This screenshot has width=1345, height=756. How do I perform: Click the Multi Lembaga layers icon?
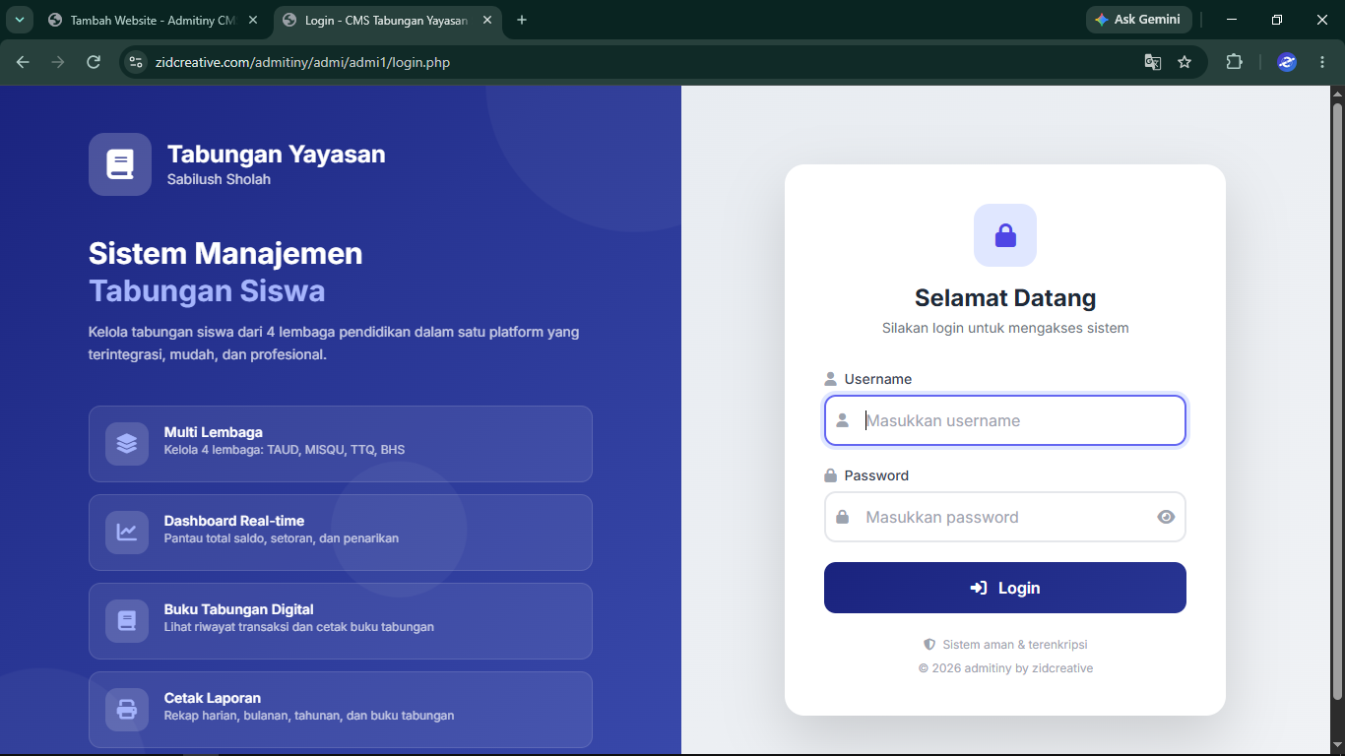[x=127, y=443]
